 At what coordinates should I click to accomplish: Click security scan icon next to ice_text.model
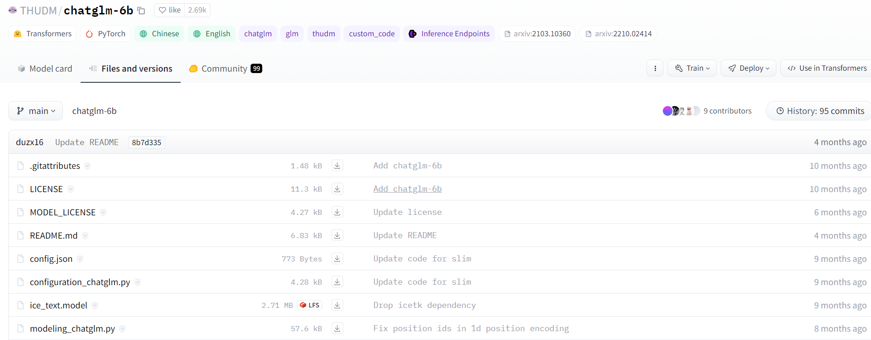click(x=95, y=305)
